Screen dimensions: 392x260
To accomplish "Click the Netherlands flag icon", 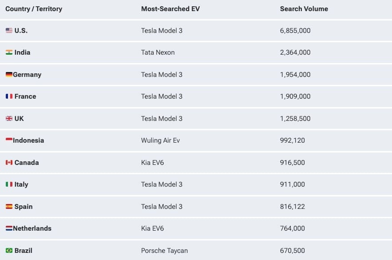I will tap(9, 228).
